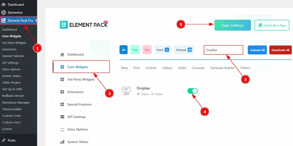Open 3rd Party Widgets in the WordPress submenu
Screen dimensions: 293x146
(14, 43)
